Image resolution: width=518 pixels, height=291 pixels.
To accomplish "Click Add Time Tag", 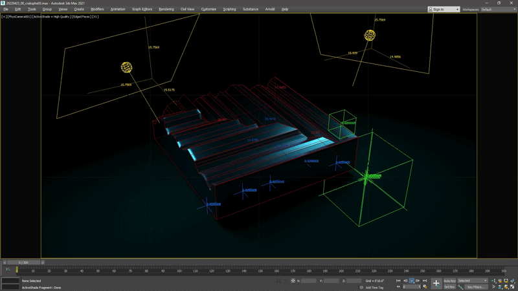I will 374,287.
